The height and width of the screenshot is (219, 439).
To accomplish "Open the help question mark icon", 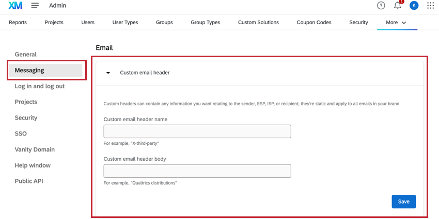I will pos(381,6).
